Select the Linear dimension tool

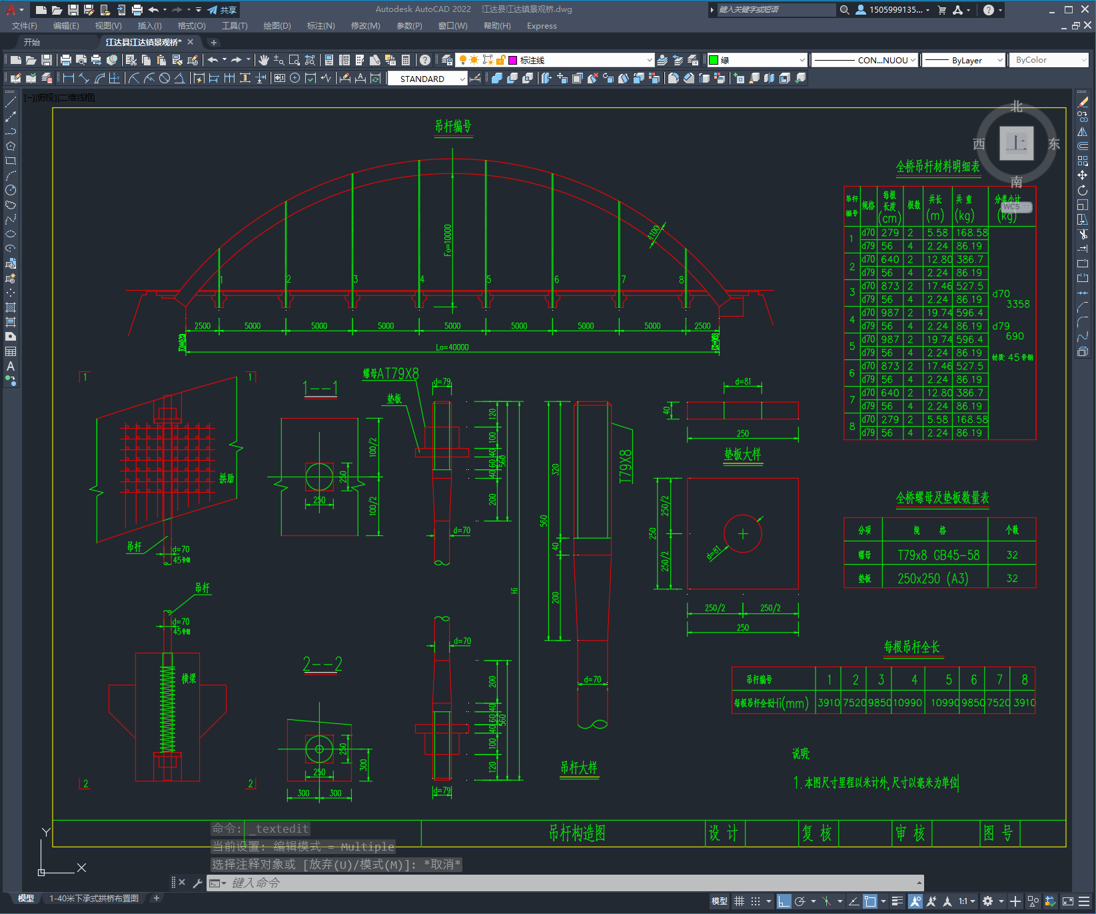(x=69, y=78)
